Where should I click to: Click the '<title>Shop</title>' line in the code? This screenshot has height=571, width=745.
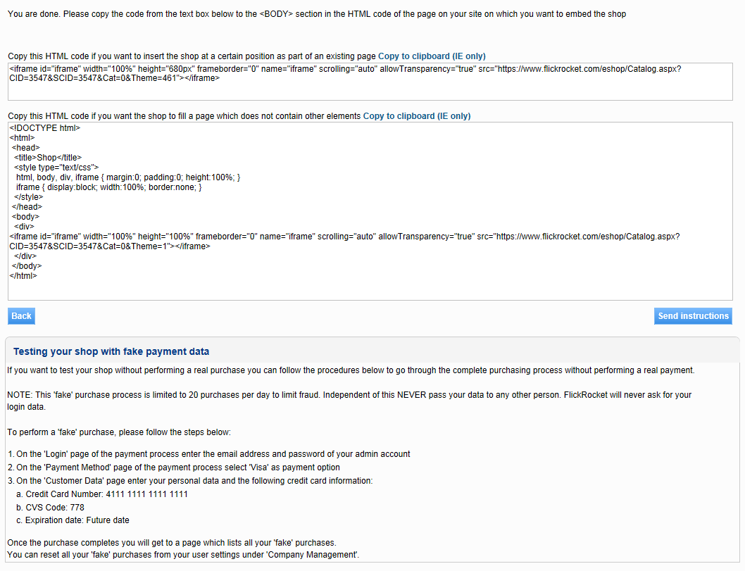click(48, 158)
